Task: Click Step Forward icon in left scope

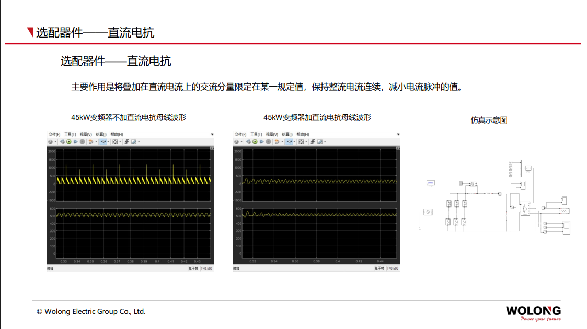Action: coord(75,141)
